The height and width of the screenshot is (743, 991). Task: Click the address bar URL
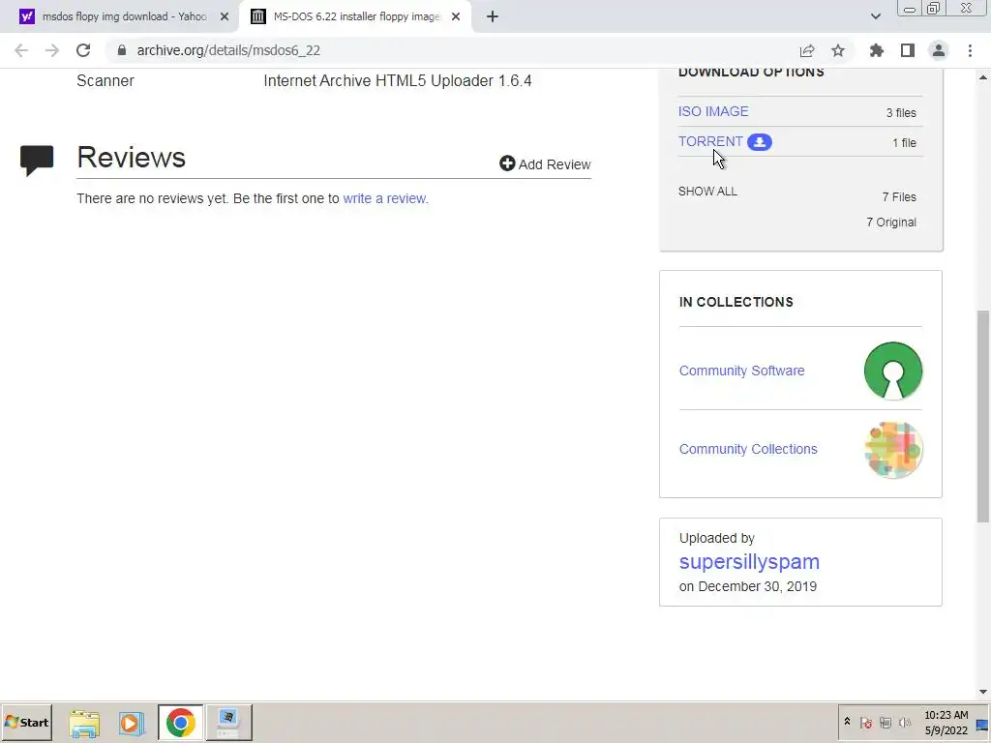(228, 50)
